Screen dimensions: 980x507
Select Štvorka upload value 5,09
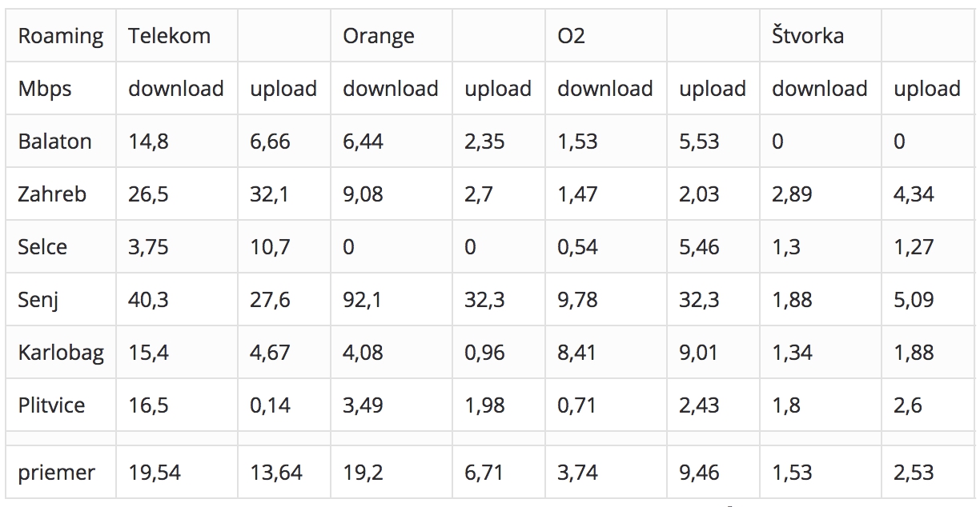(x=914, y=300)
